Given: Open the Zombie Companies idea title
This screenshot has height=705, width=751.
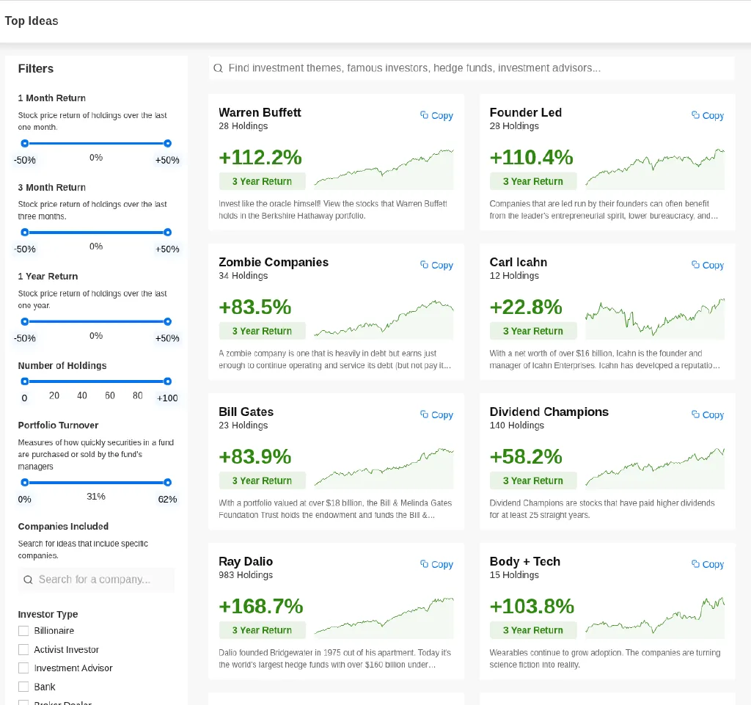Looking at the screenshot, I should tap(274, 262).
